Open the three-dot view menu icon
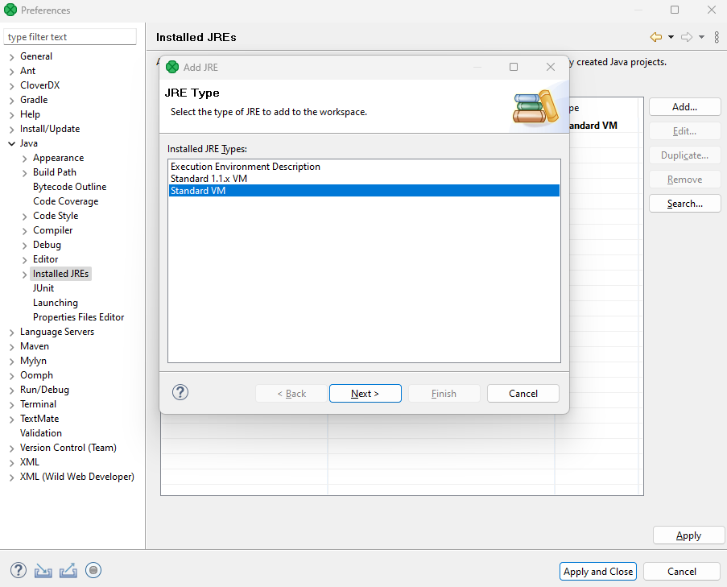 coord(717,37)
